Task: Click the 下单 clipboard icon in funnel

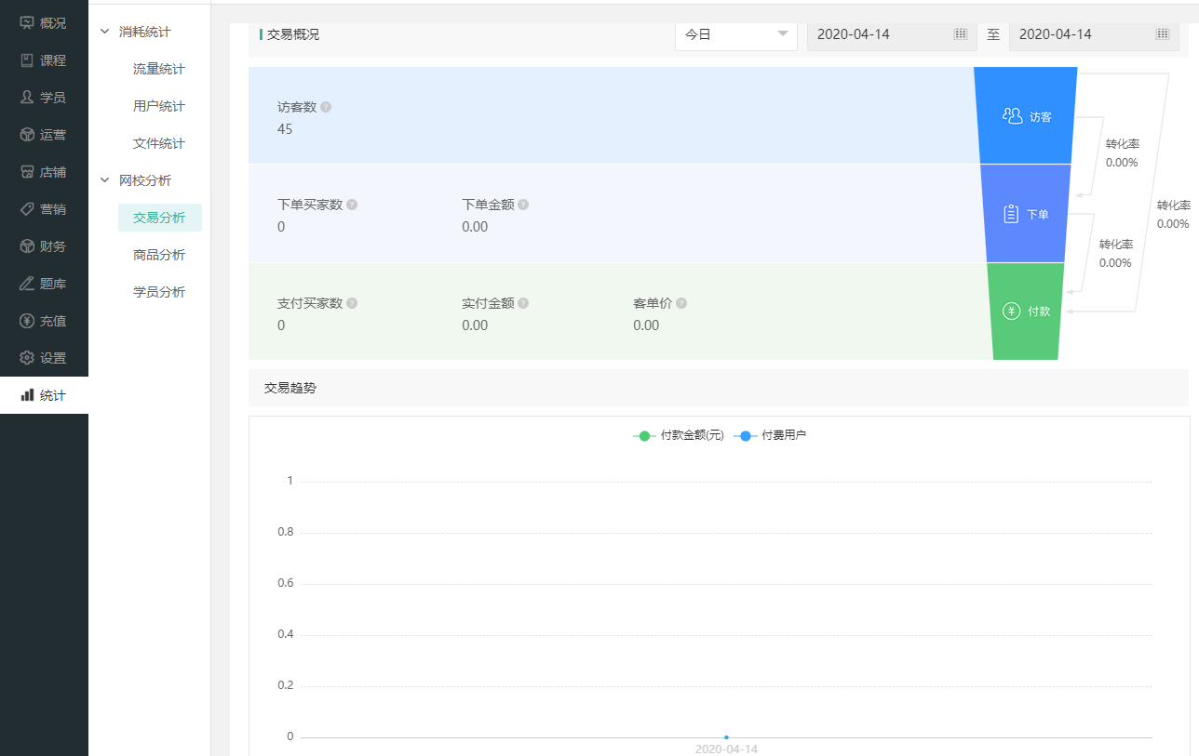Action: (x=1011, y=214)
